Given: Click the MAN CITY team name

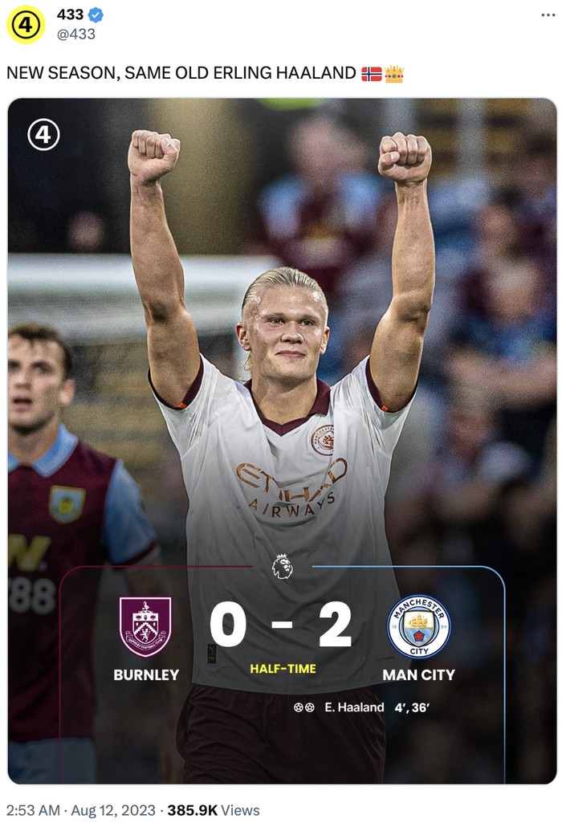Looking at the screenshot, I should click(x=419, y=674).
